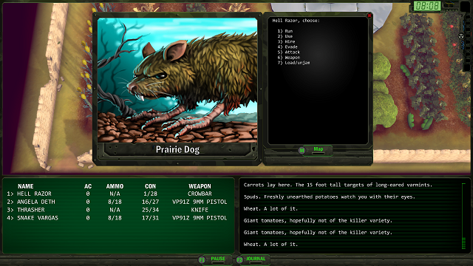Choose the Use option
Viewport: 473px width, 266px height.
[285, 36]
